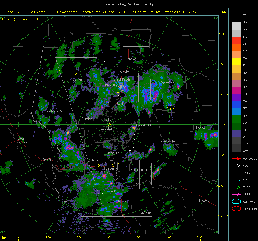Click the Sylvan label on map

pos(110,85)
